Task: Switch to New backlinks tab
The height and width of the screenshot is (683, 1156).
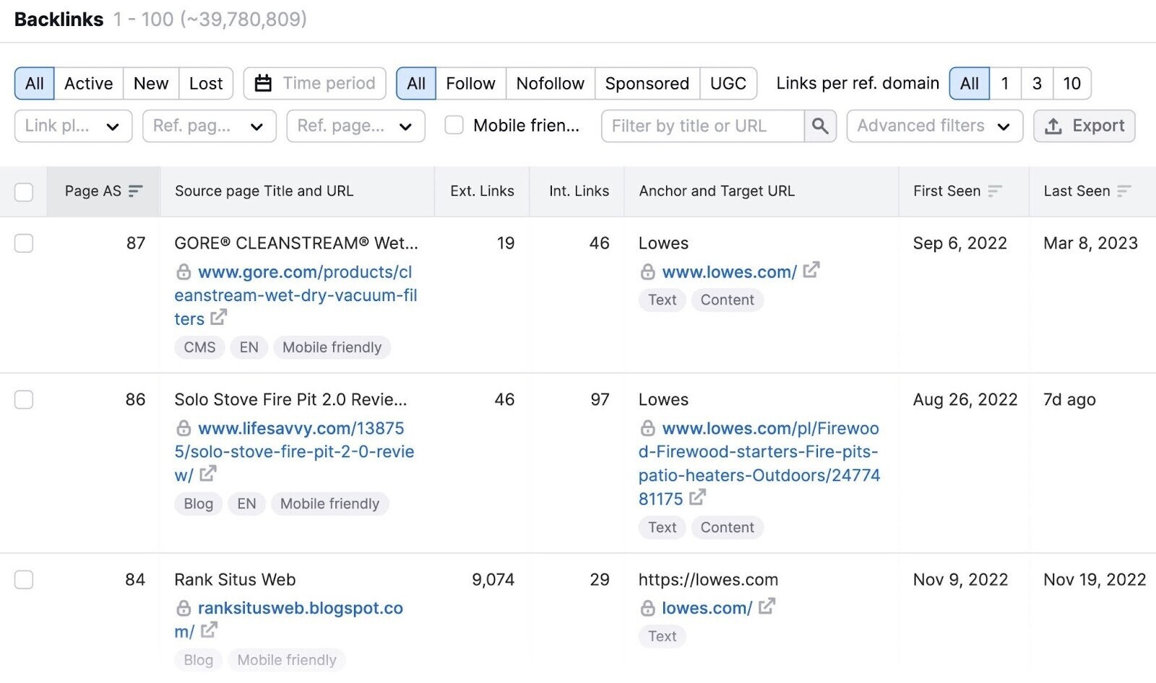Action: (151, 83)
